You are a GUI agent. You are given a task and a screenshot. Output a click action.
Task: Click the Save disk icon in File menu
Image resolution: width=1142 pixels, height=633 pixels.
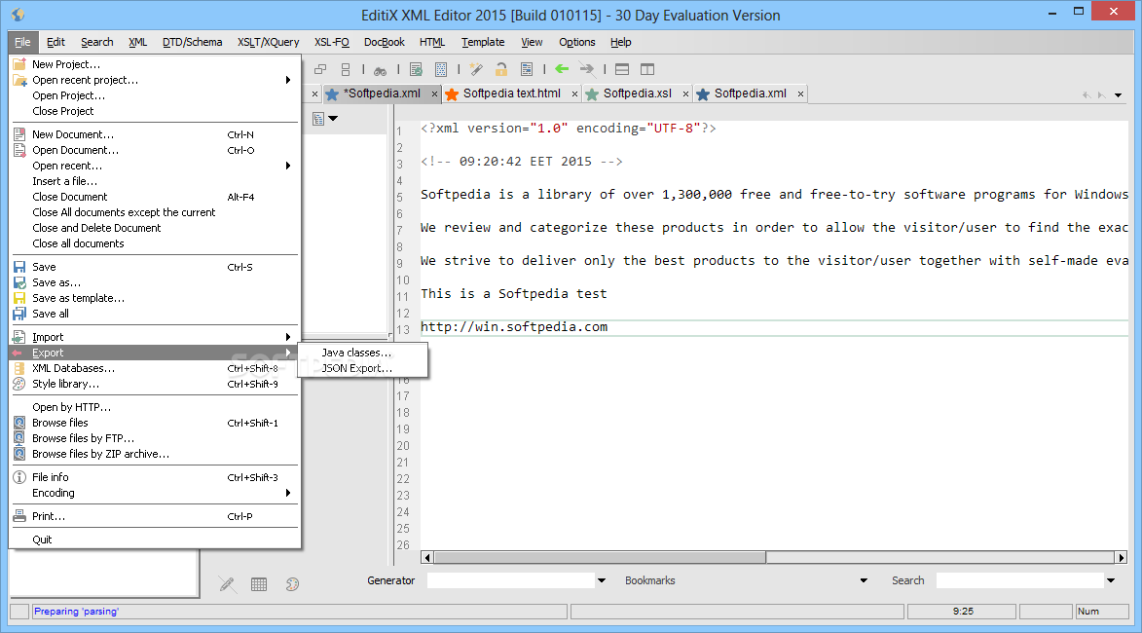tap(19, 268)
